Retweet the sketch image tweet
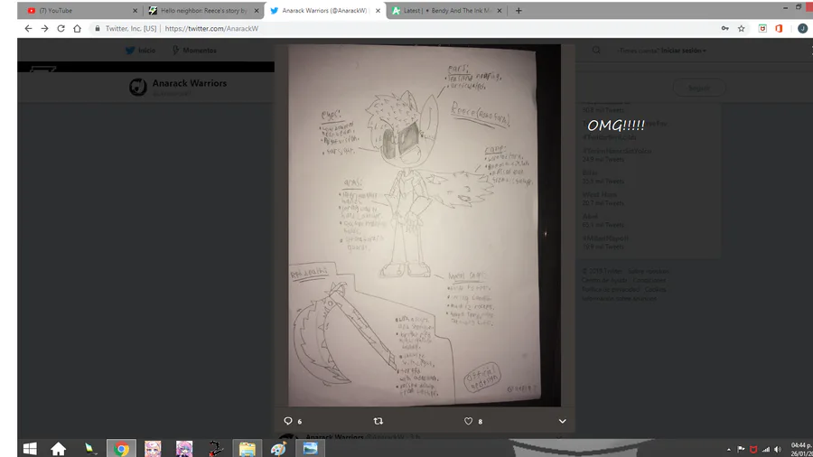The height and width of the screenshot is (457, 813). click(x=378, y=421)
